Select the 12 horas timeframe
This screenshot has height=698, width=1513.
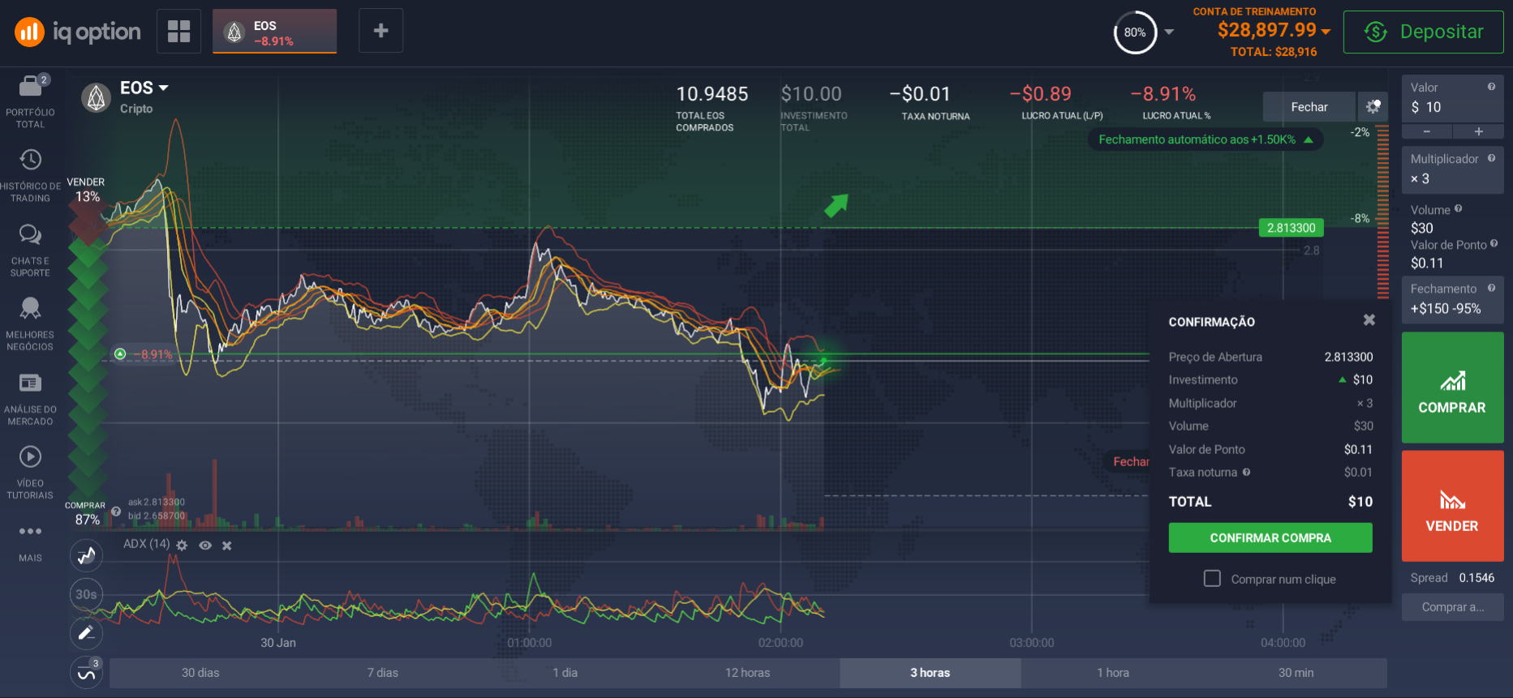point(748,673)
